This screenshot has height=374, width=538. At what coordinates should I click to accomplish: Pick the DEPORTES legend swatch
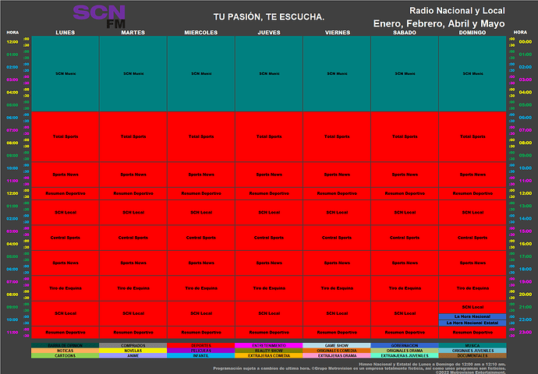click(201, 345)
